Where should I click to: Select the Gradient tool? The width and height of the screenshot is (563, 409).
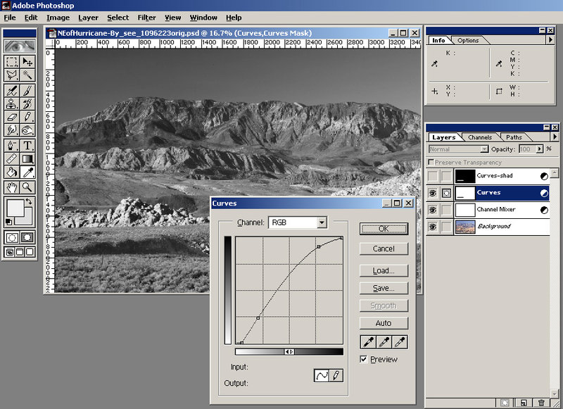[x=27, y=158]
